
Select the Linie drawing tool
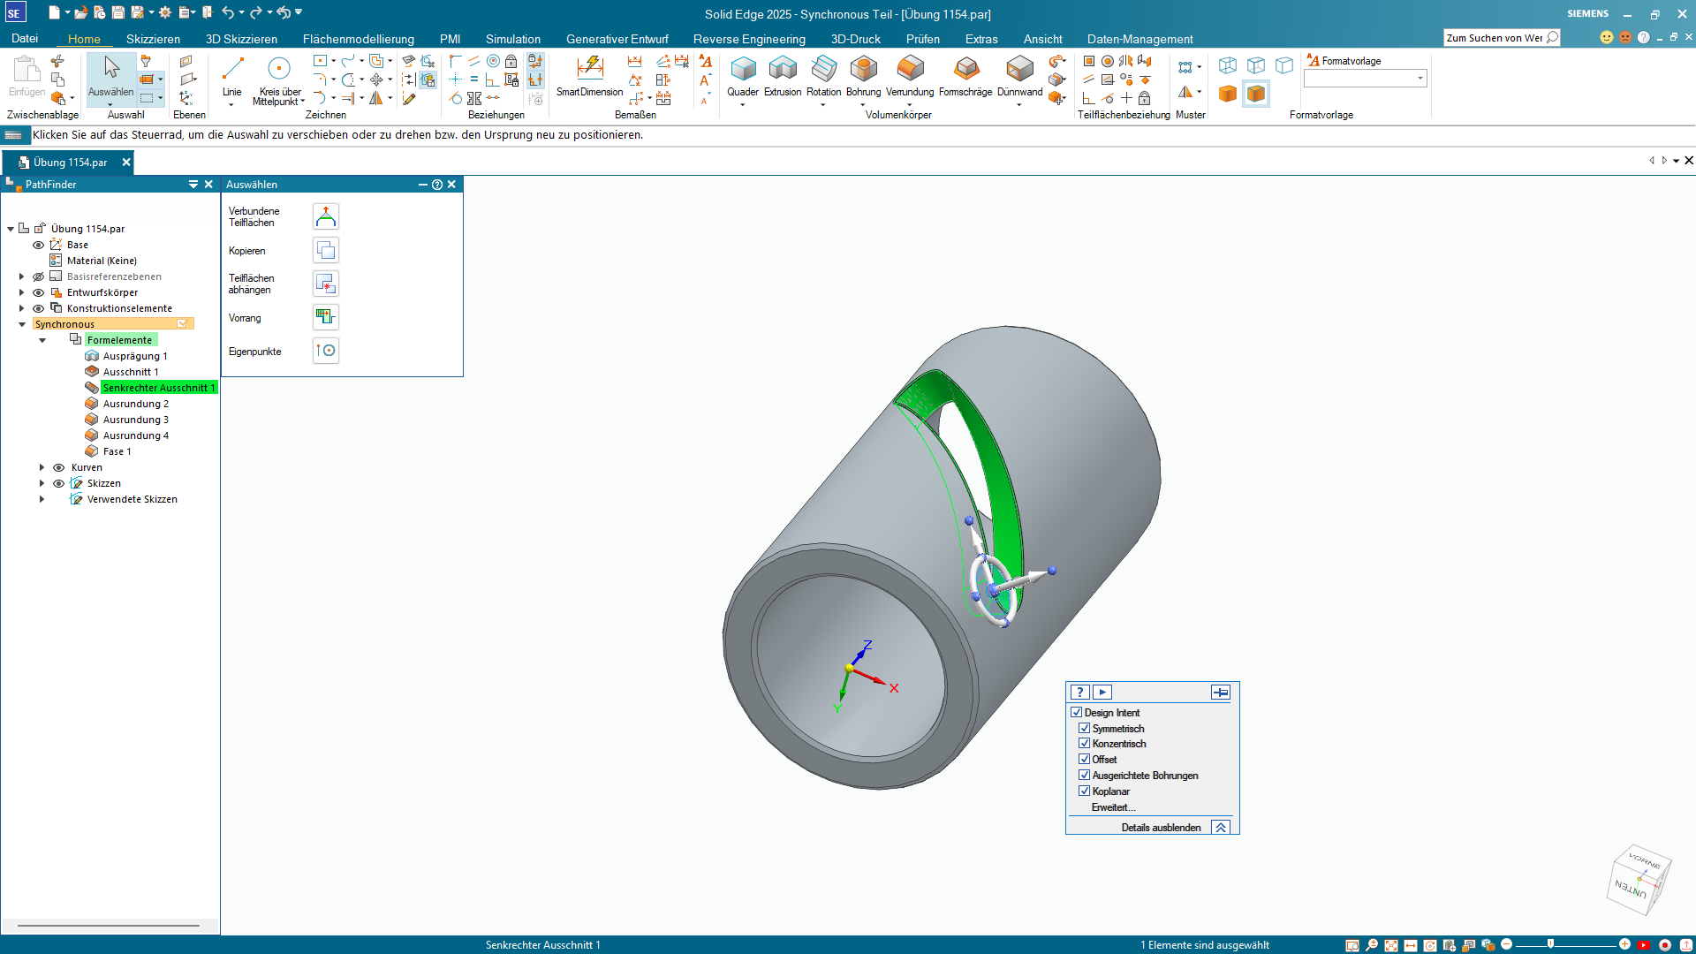tap(232, 69)
